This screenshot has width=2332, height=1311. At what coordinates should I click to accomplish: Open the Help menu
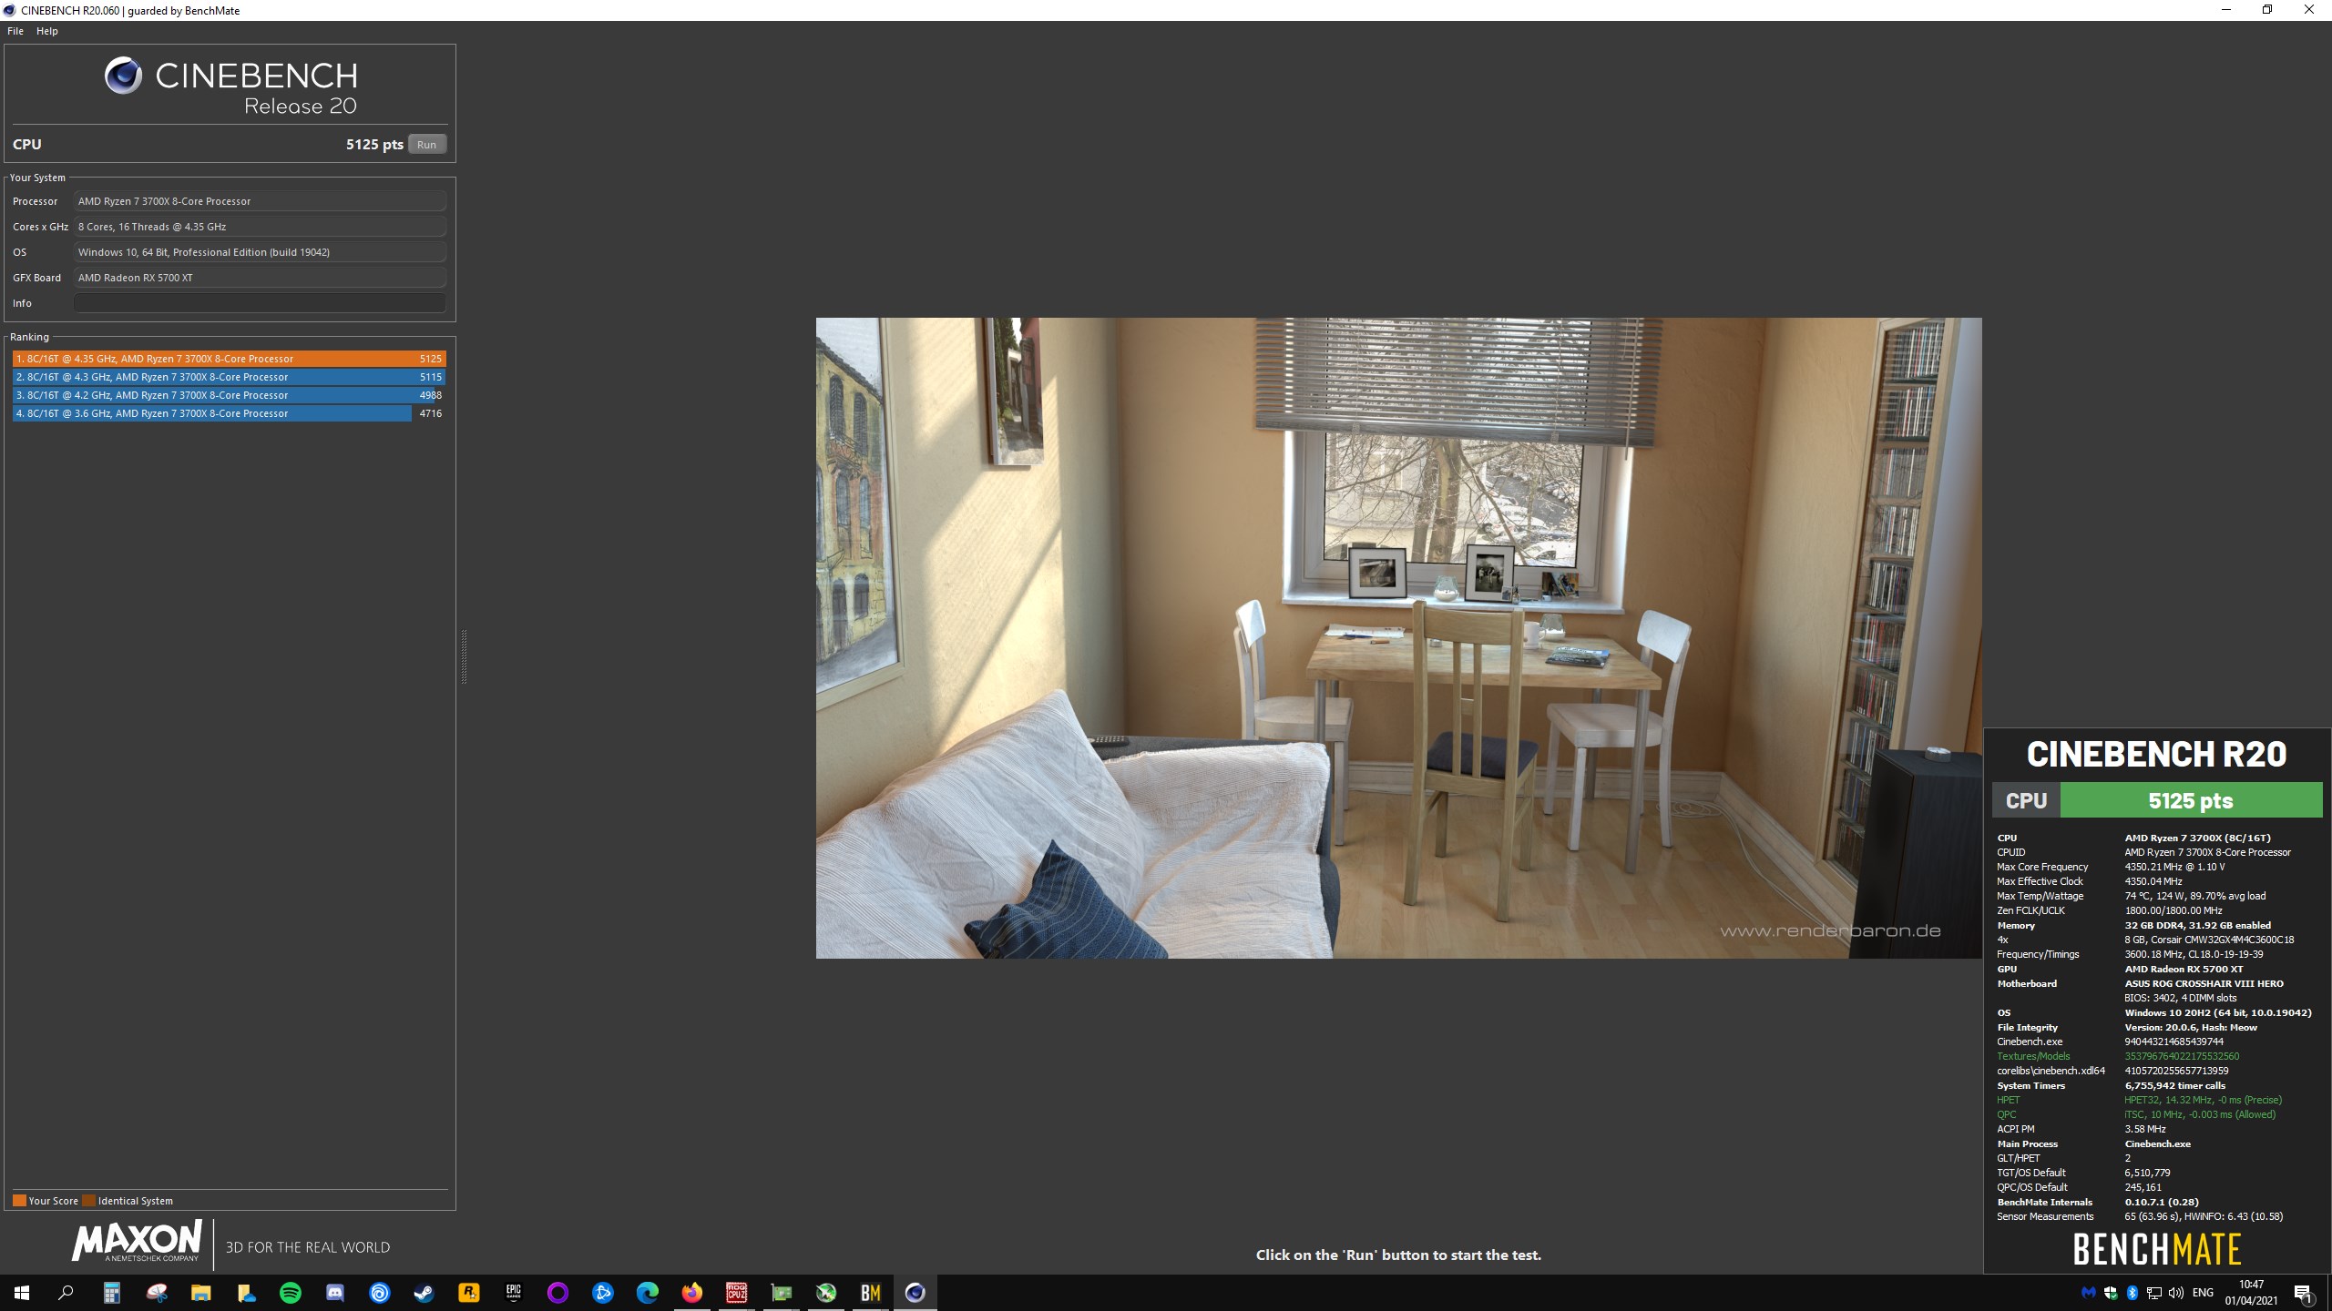[x=47, y=31]
